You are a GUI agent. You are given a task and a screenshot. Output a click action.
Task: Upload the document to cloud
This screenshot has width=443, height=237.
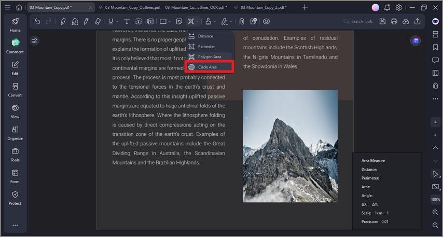pos(406,21)
